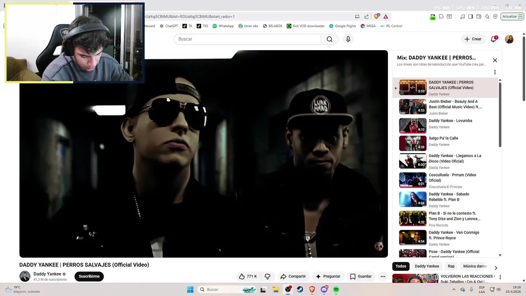The width and height of the screenshot is (526, 296).
Task: Play Daddy Yankee - Lovumba from playlist
Action: 445,126
